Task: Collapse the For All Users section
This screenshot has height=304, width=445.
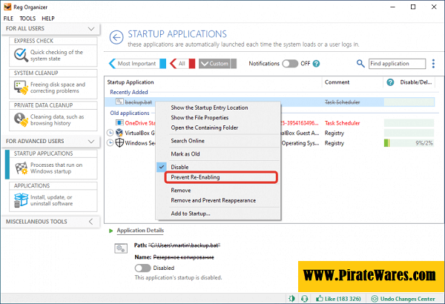Action: [90, 29]
